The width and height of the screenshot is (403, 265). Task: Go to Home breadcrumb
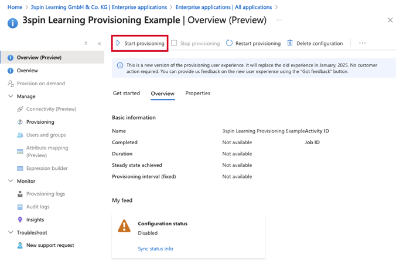15,7
